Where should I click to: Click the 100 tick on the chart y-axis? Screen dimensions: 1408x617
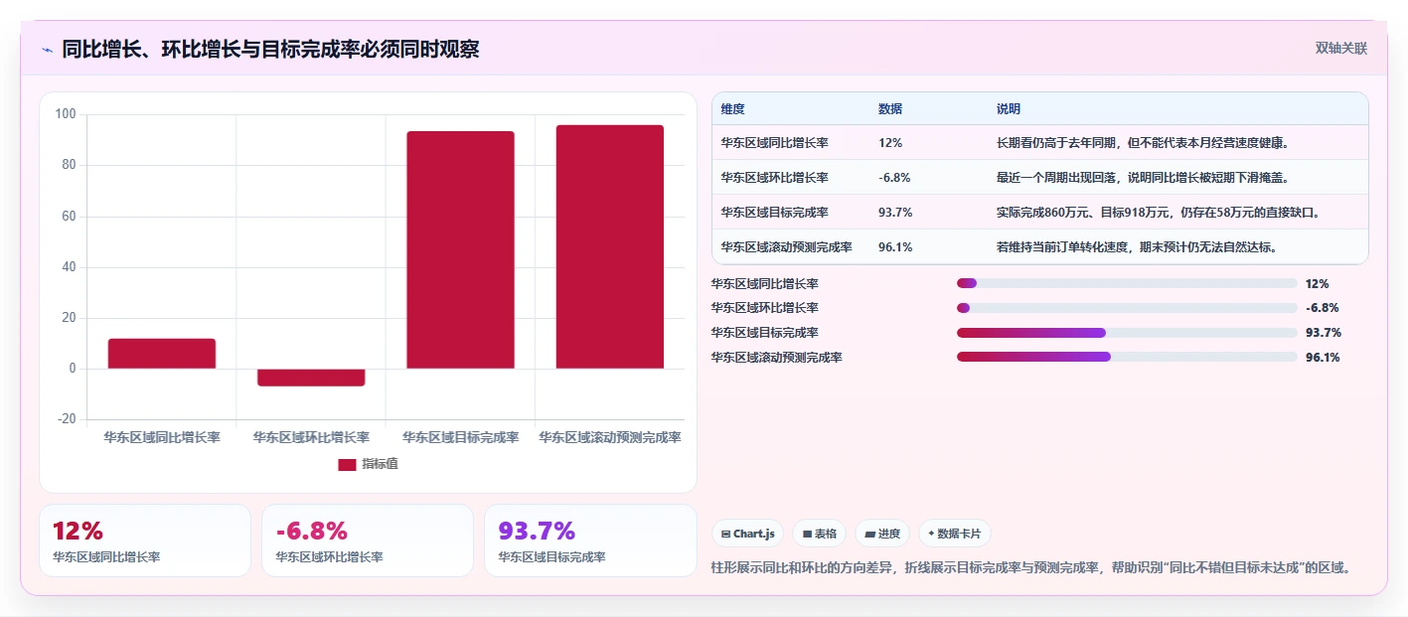coord(66,114)
